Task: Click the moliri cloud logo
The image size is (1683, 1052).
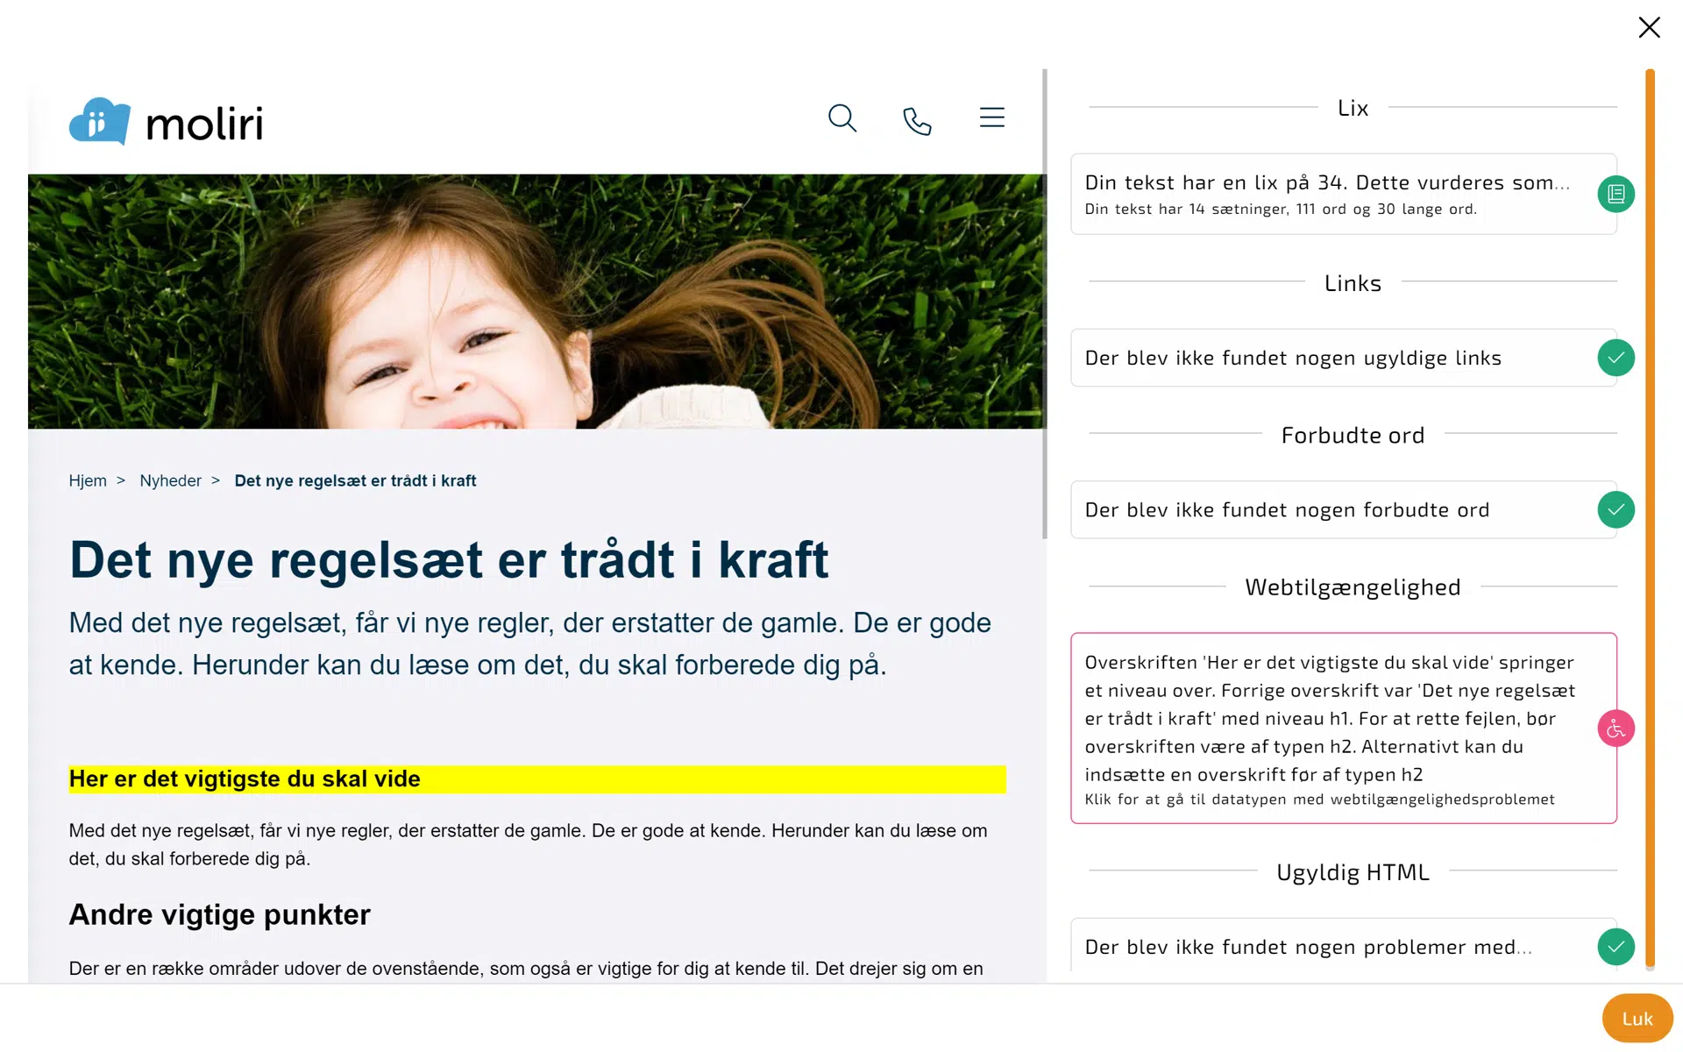Action: pyautogui.click(x=100, y=121)
